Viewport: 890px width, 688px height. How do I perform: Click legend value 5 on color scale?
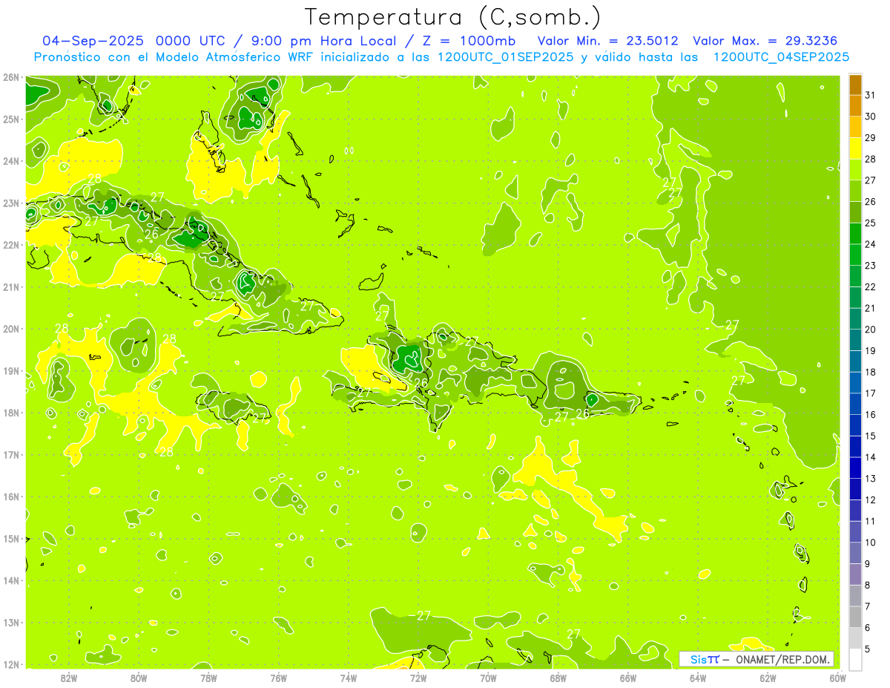point(868,649)
